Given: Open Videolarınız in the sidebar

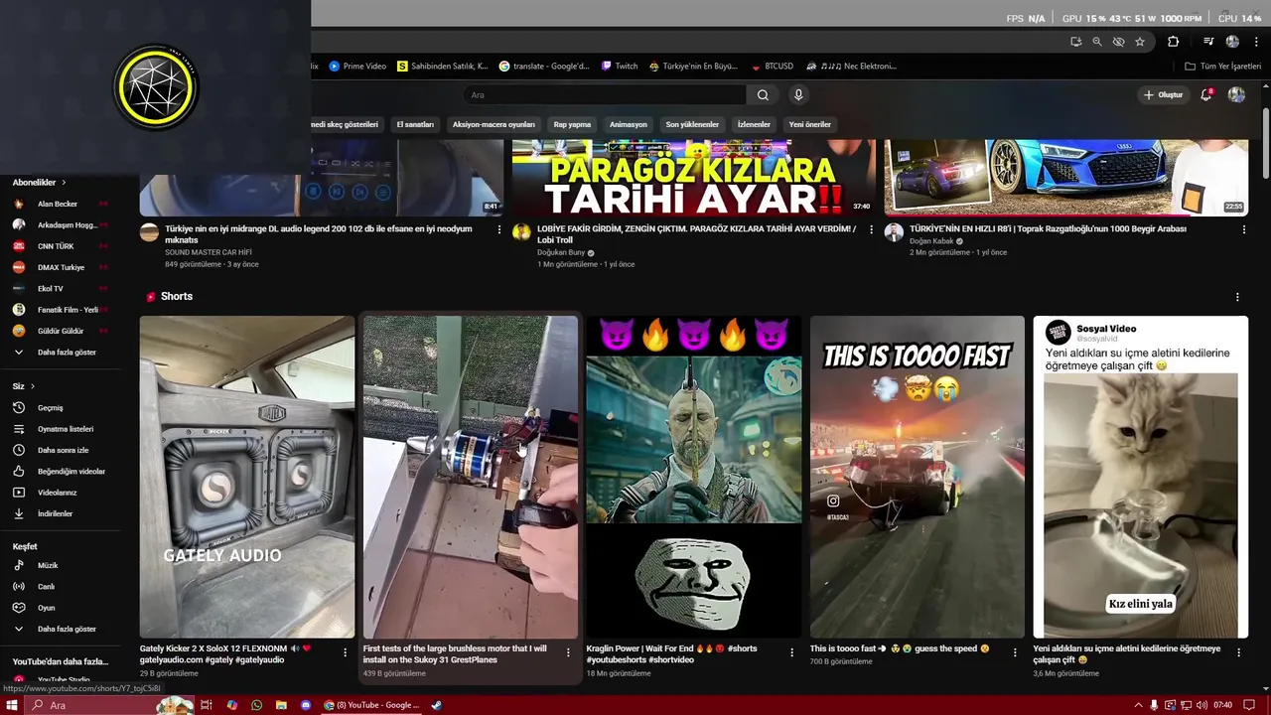Looking at the screenshot, I should 55,493.
